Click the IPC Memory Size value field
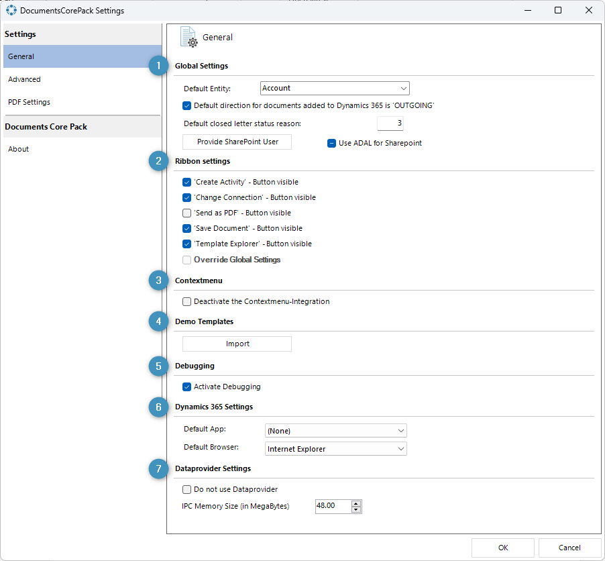 (333, 506)
